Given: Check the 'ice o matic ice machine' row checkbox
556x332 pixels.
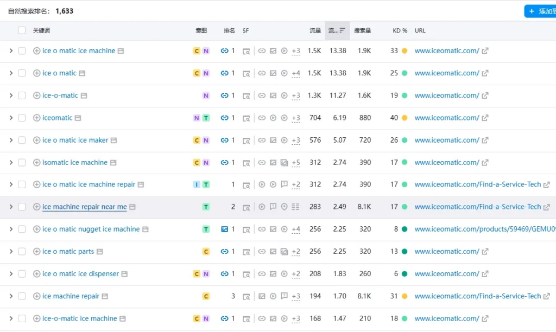Looking at the screenshot, I should coord(22,50).
